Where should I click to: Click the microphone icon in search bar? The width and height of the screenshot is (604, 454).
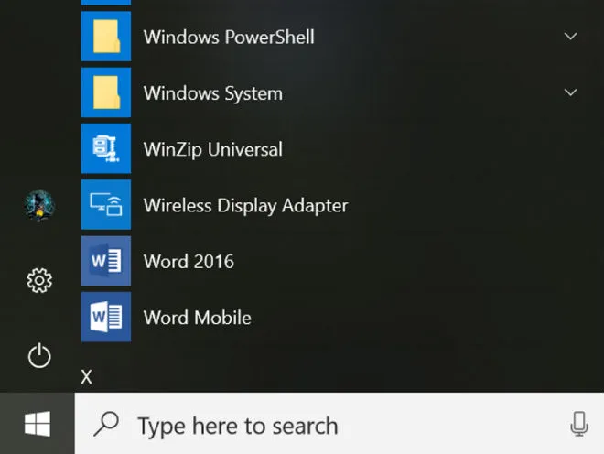tap(577, 424)
